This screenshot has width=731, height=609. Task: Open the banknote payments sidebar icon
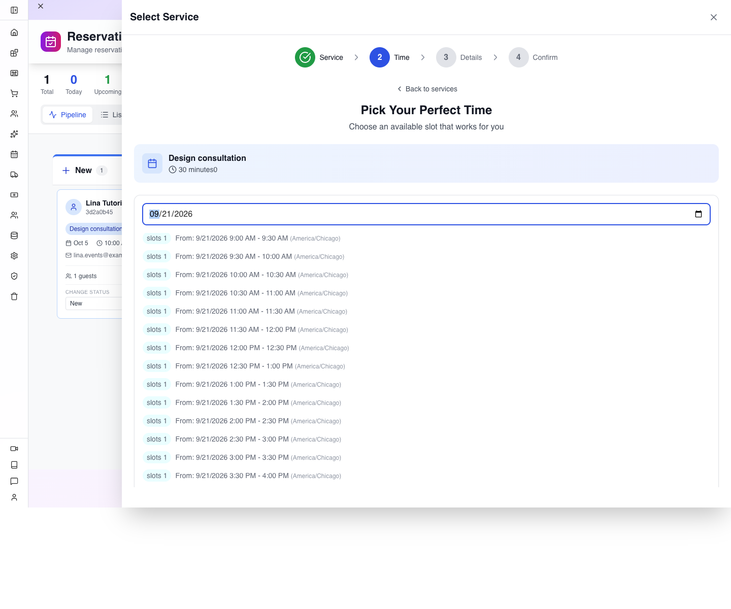pos(14,195)
